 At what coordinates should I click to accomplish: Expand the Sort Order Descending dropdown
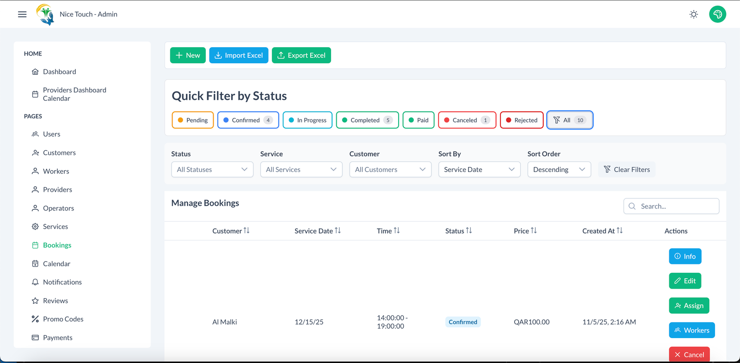[559, 170]
